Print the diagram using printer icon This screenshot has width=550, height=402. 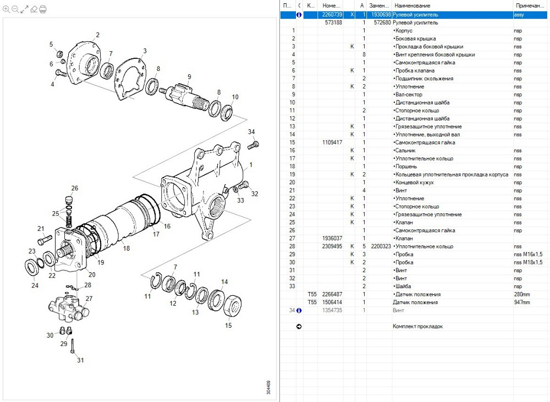coord(43,9)
